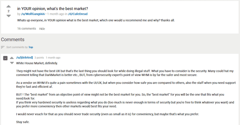Open the /u/[deleted] username link

(24, 57)
